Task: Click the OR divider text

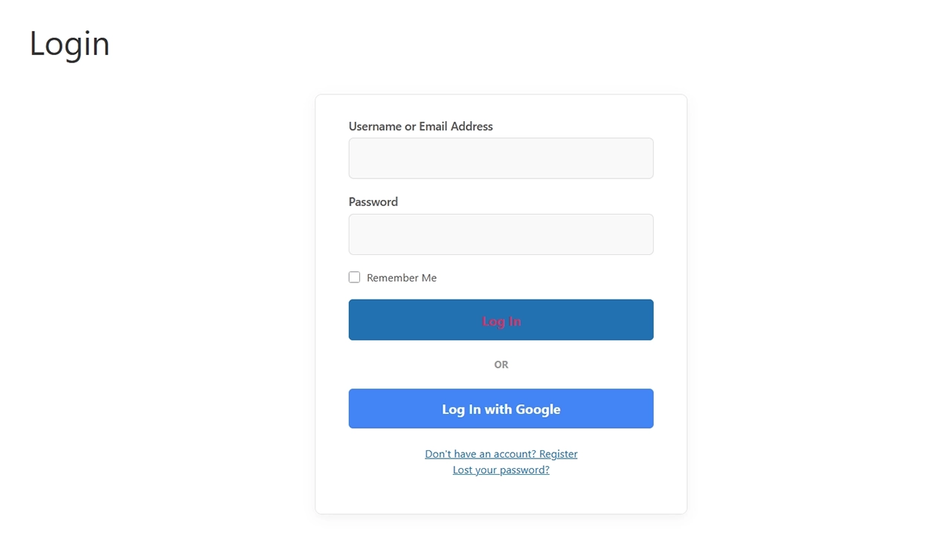Action: pyautogui.click(x=501, y=365)
